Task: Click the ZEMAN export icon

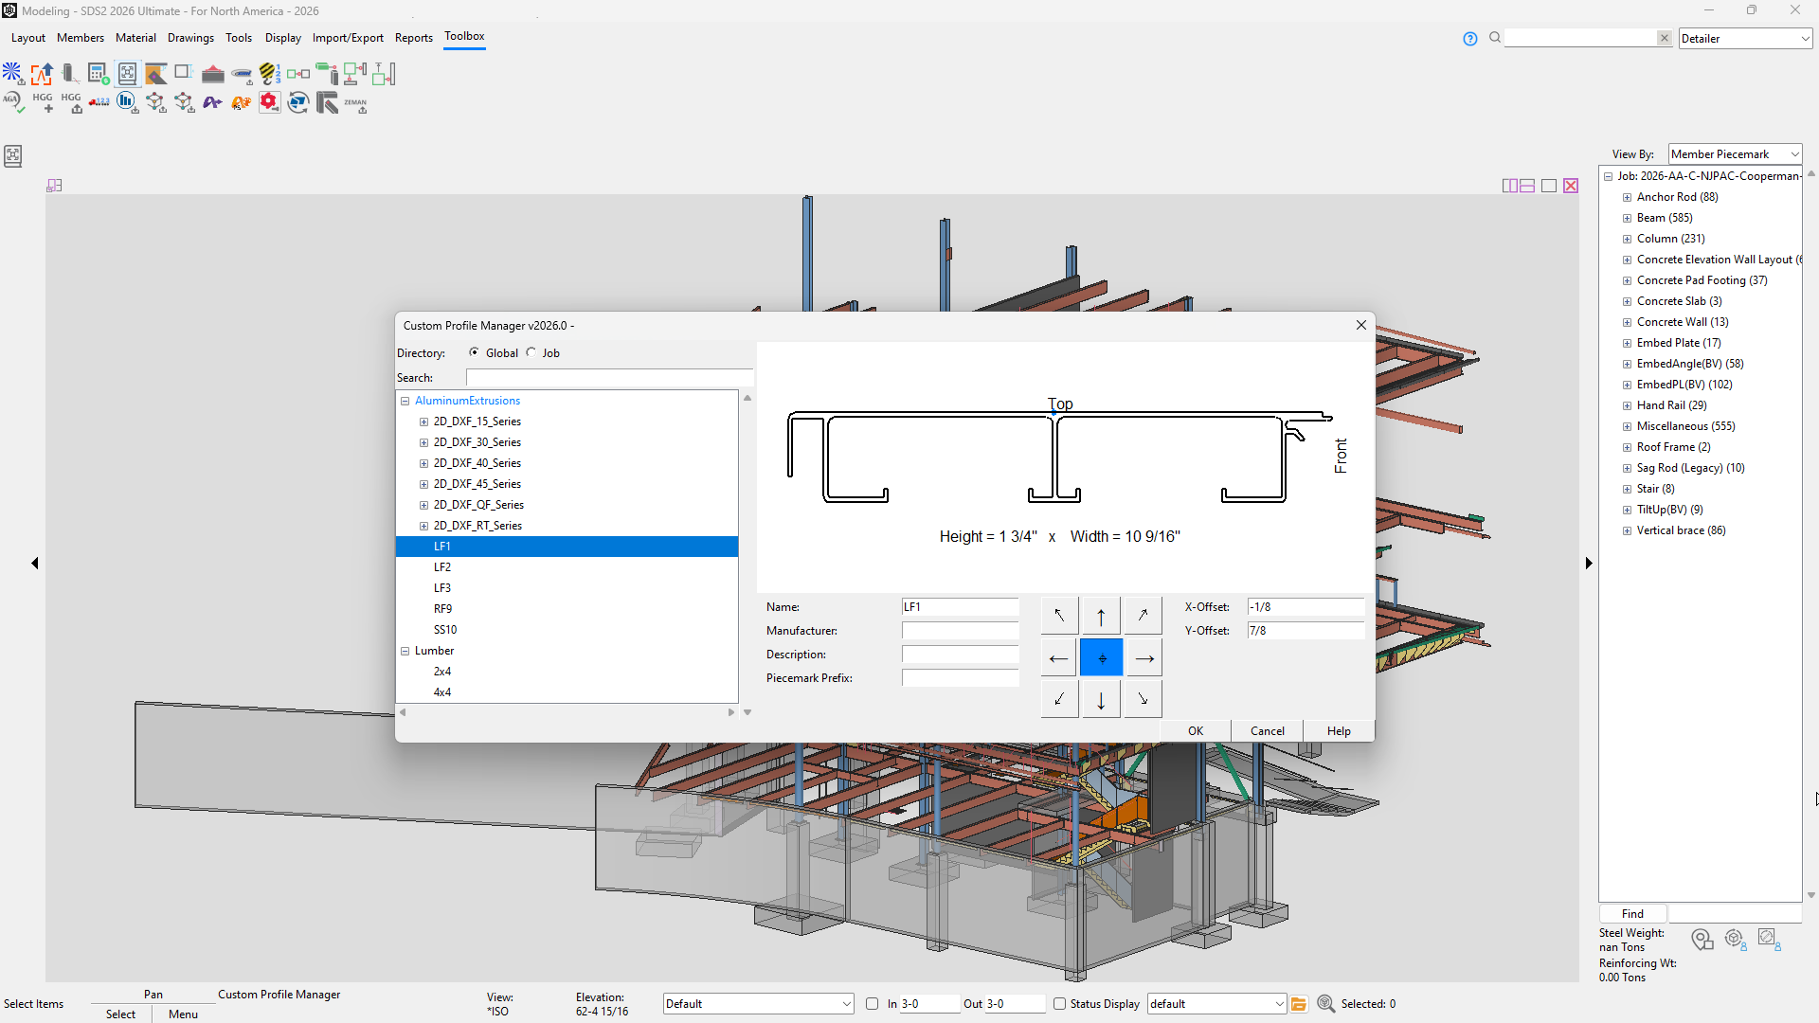Action: (x=355, y=103)
